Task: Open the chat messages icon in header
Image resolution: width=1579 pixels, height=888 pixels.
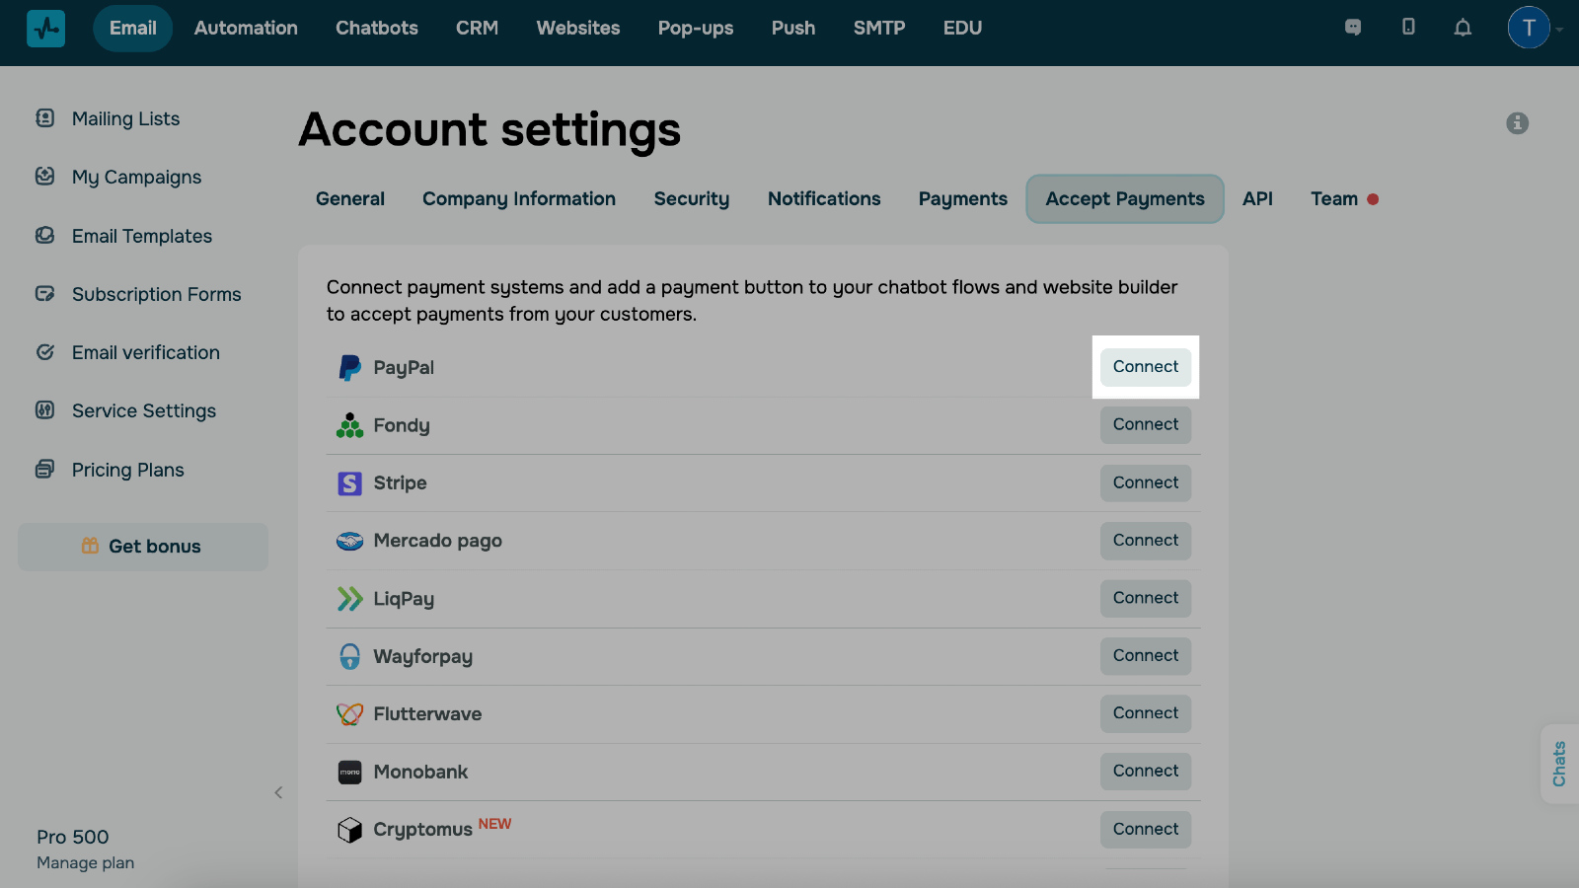Action: tap(1353, 28)
